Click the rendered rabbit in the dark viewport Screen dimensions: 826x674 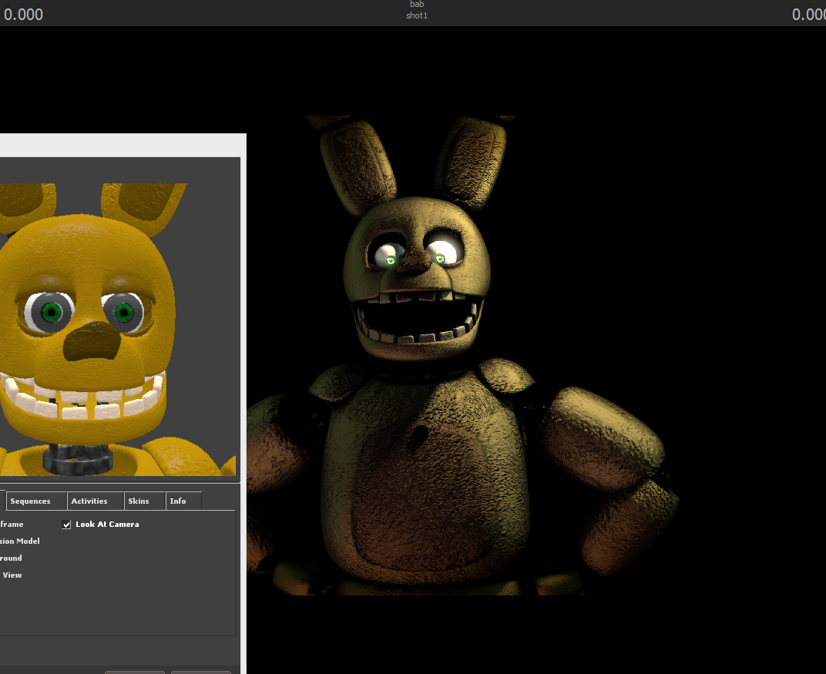[462, 355]
